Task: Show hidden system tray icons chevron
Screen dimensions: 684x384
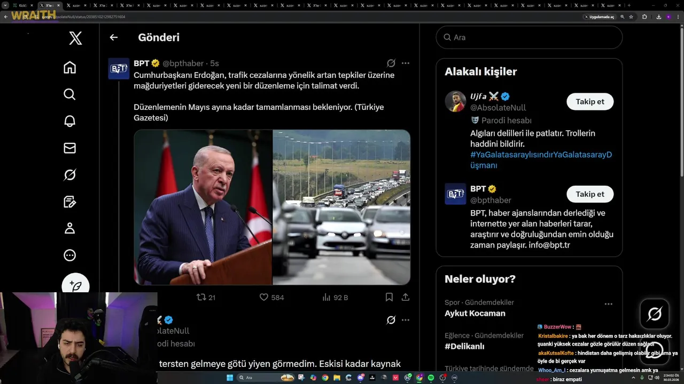Action: pyautogui.click(x=633, y=378)
